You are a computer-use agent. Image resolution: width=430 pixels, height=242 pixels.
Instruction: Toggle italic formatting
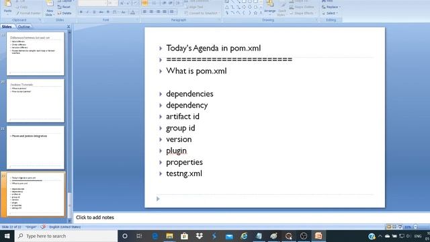point(87,12)
